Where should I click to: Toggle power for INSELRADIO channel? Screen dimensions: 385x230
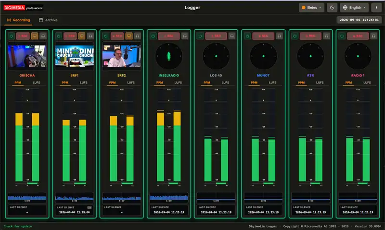pyautogui.click(x=153, y=36)
